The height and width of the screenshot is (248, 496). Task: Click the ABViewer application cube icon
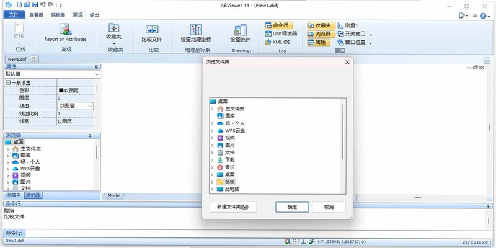coord(9,5)
